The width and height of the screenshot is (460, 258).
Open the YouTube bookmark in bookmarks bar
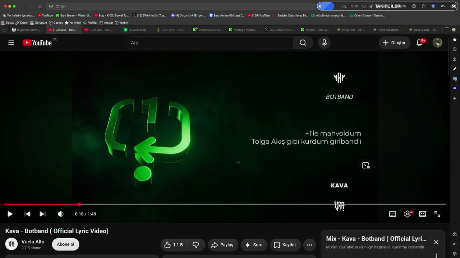[45, 15]
